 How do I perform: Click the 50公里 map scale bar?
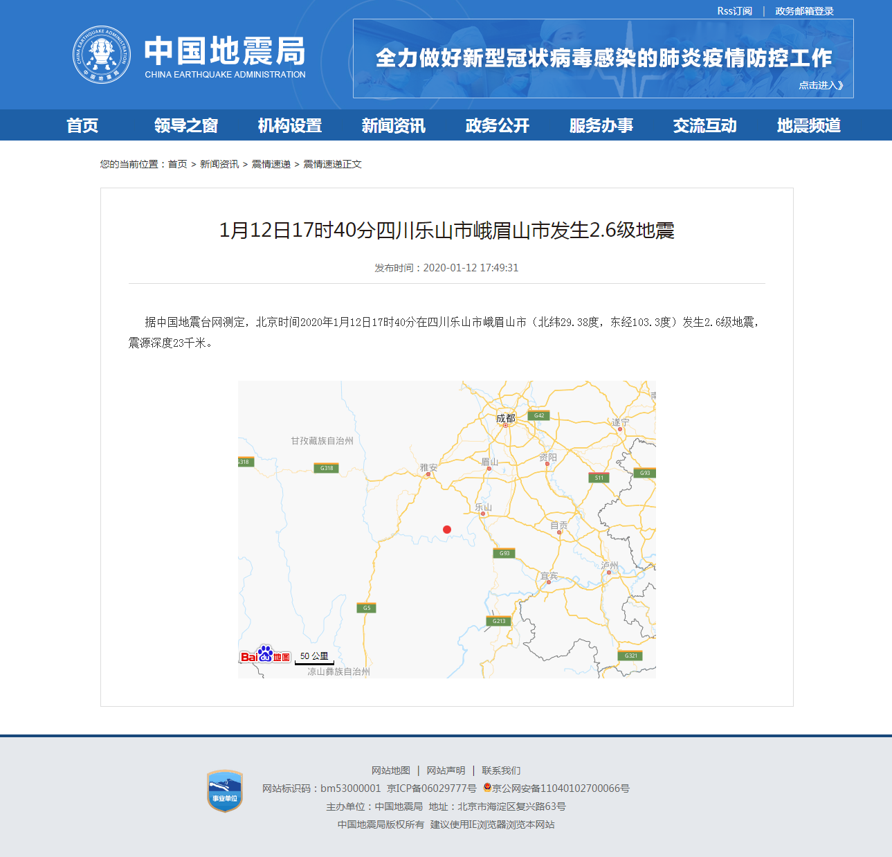[x=315, y=655]
